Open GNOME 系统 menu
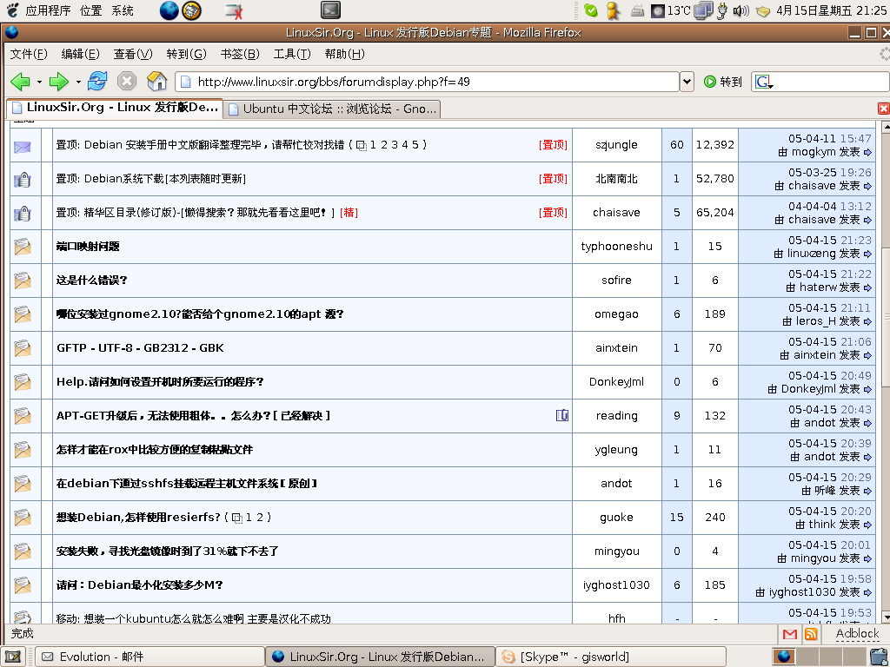The height and width of the screenshot is (667, 890). point(122,10)
